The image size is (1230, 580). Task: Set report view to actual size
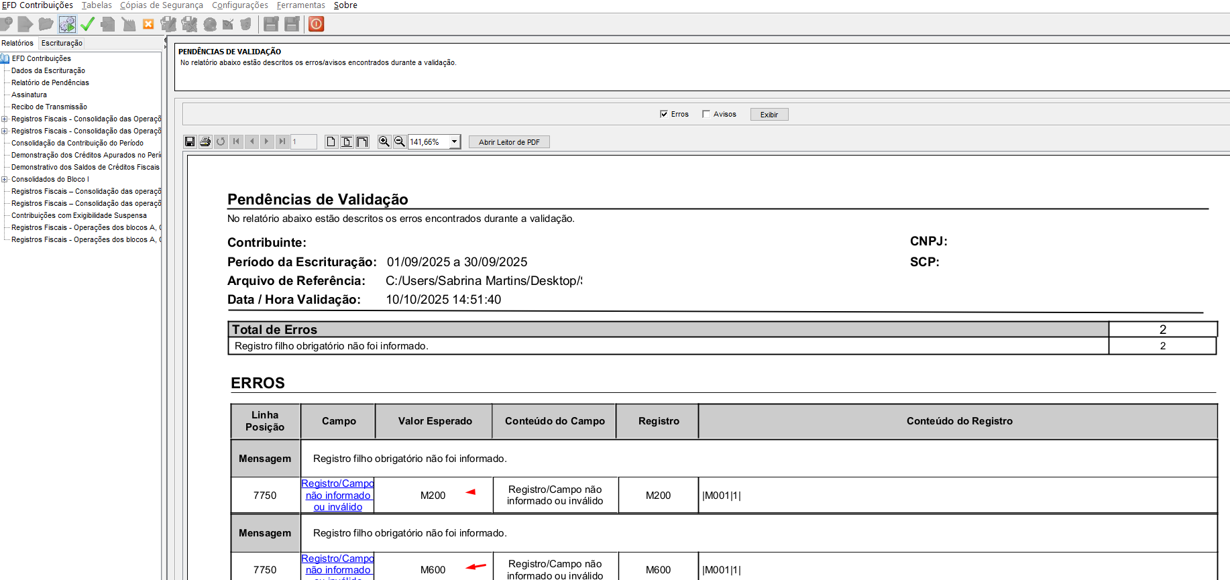[x=331, y=141]
